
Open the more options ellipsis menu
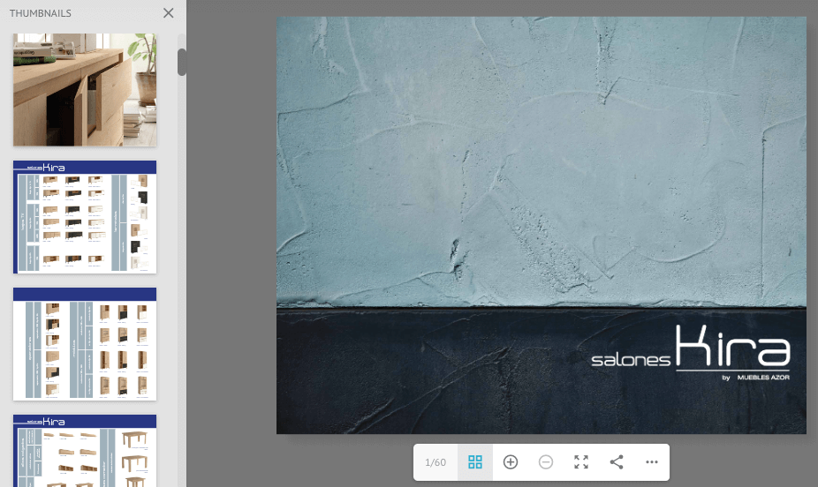(x=652, y=462)
